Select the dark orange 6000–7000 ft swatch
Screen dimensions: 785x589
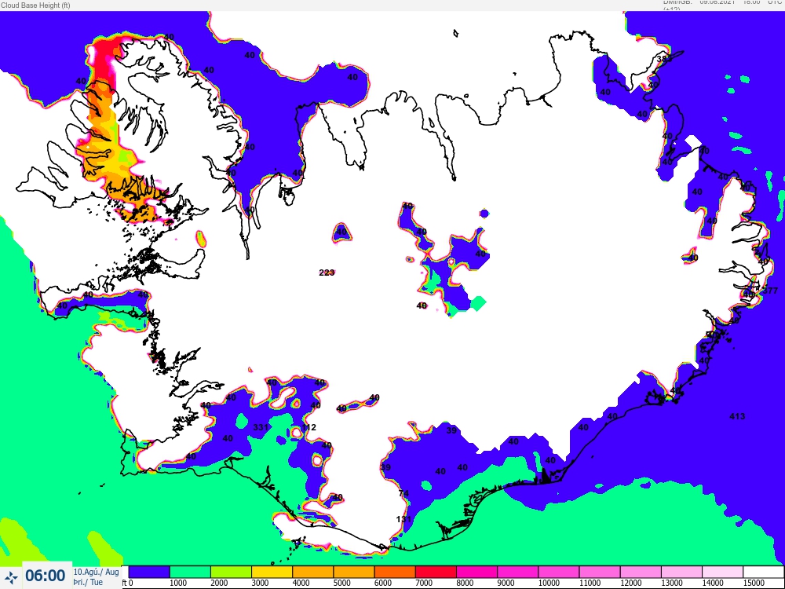395,572
